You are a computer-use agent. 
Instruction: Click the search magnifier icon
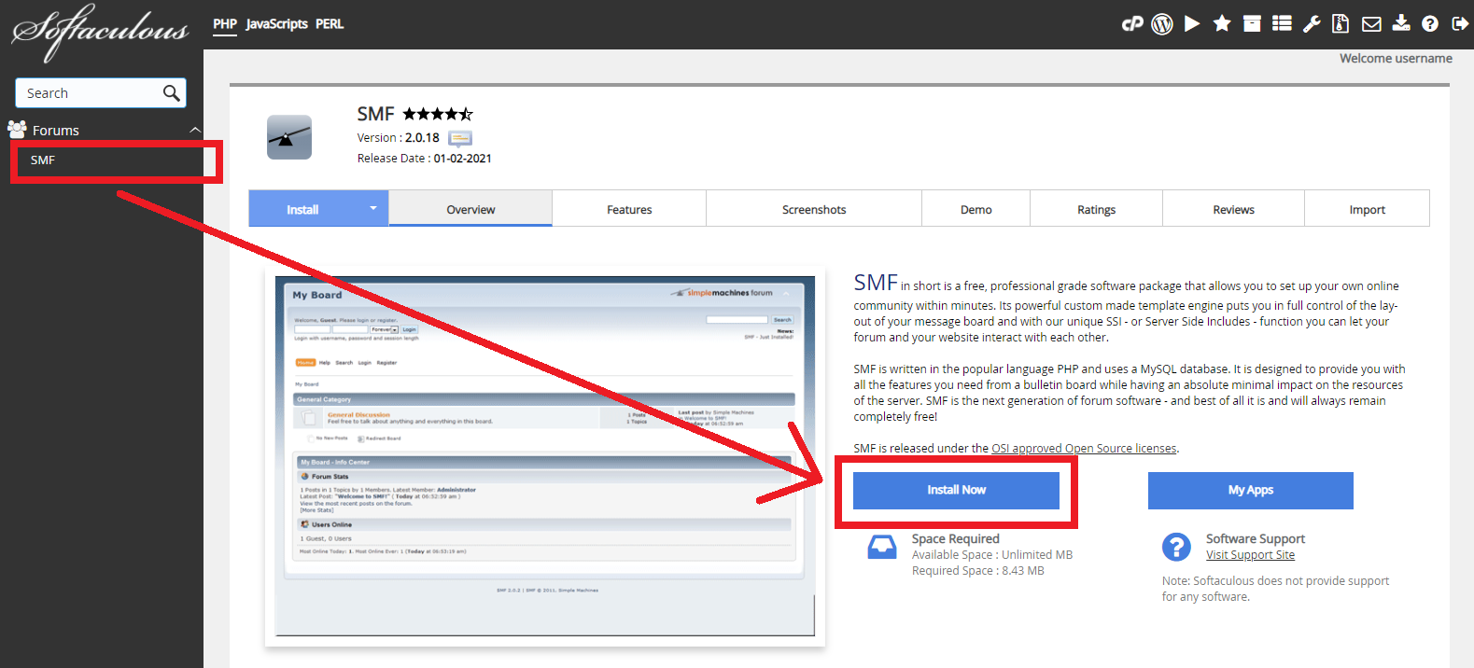click(171, 93)
